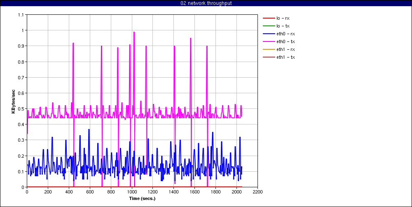Select the 'eth0 – rx' legend label

pos(286,34)
